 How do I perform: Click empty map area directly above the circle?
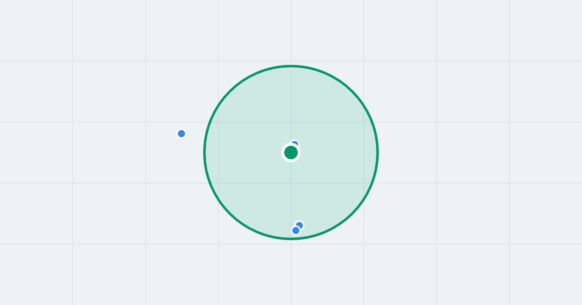coord(291,31)
